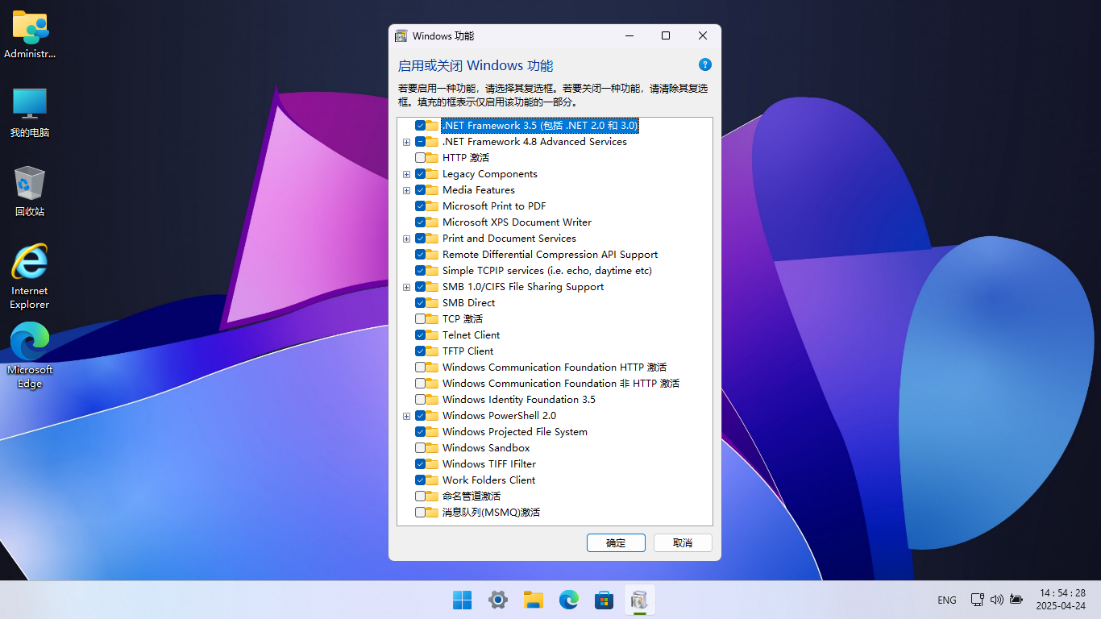Select Windows Communication Foundation HTTP 激活 row
The height and width of the screenshot is (619, 1101).
pyautogui.click(x=555, y=367)
